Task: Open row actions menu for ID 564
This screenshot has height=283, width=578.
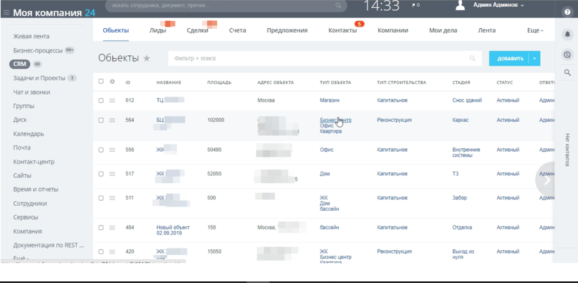Action: click(112, 120)
